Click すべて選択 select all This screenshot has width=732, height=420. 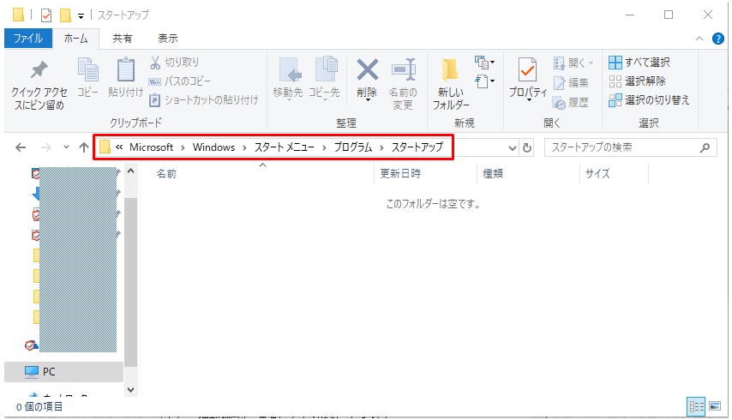[x=639, y=62]
